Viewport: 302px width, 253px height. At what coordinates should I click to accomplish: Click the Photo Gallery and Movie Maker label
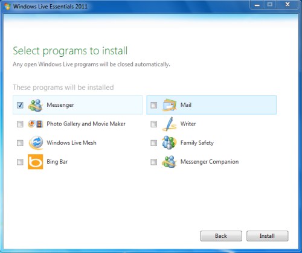[x=86, y=124]
